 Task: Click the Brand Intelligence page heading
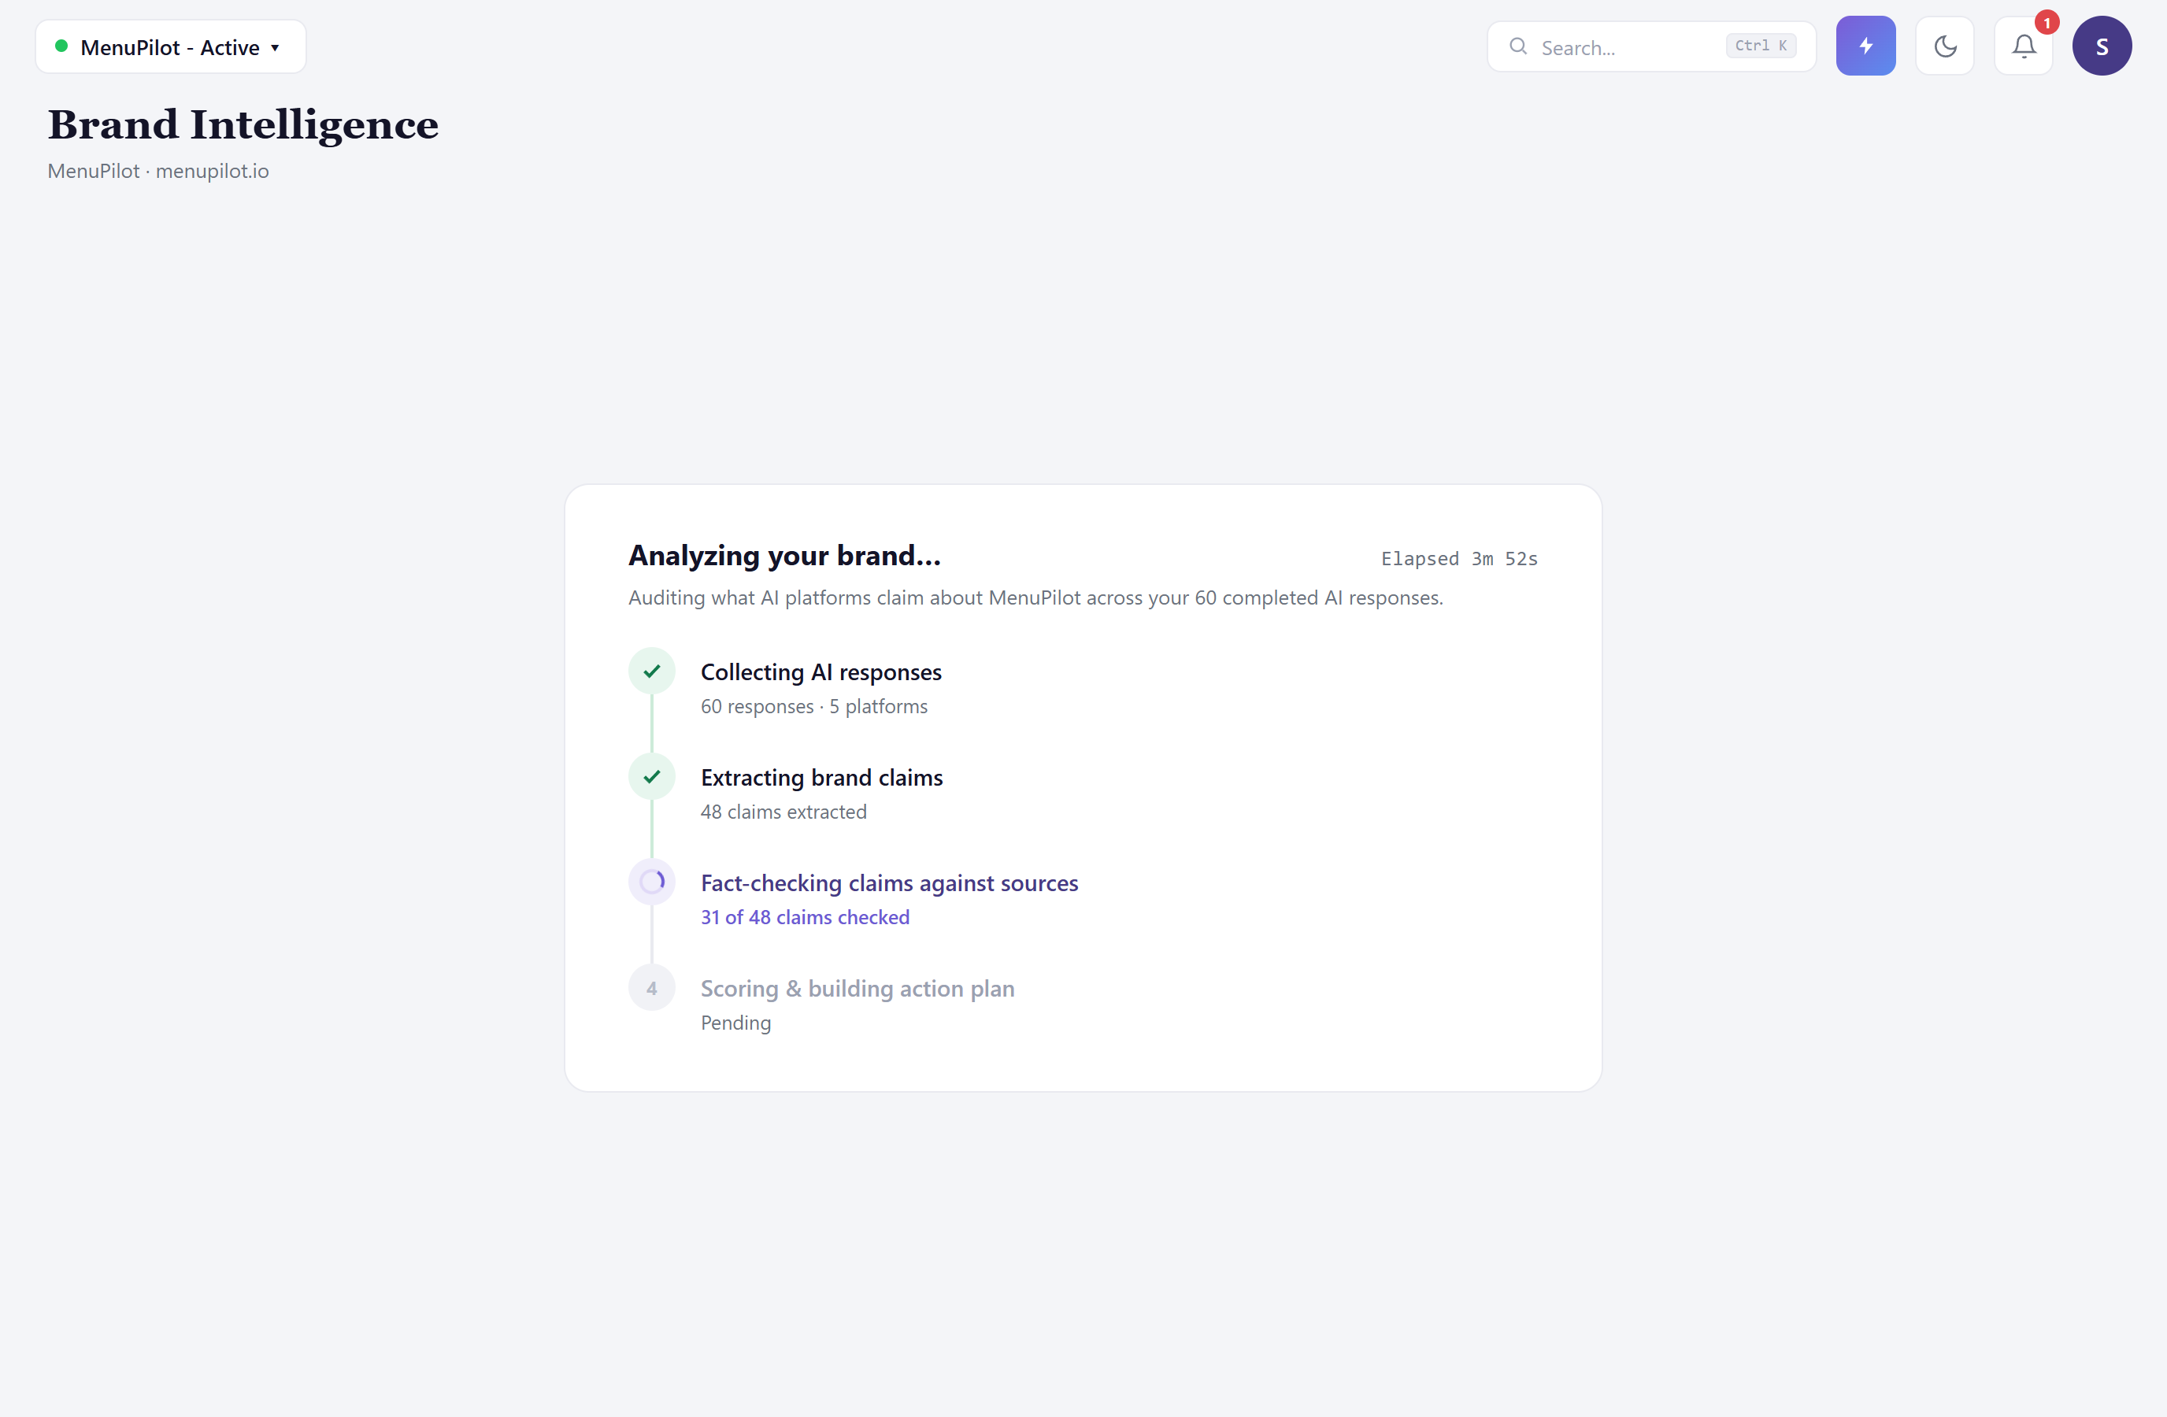(x=243, y=124)
